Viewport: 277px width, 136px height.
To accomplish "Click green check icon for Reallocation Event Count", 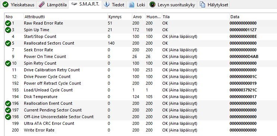I will pos(8,103).
